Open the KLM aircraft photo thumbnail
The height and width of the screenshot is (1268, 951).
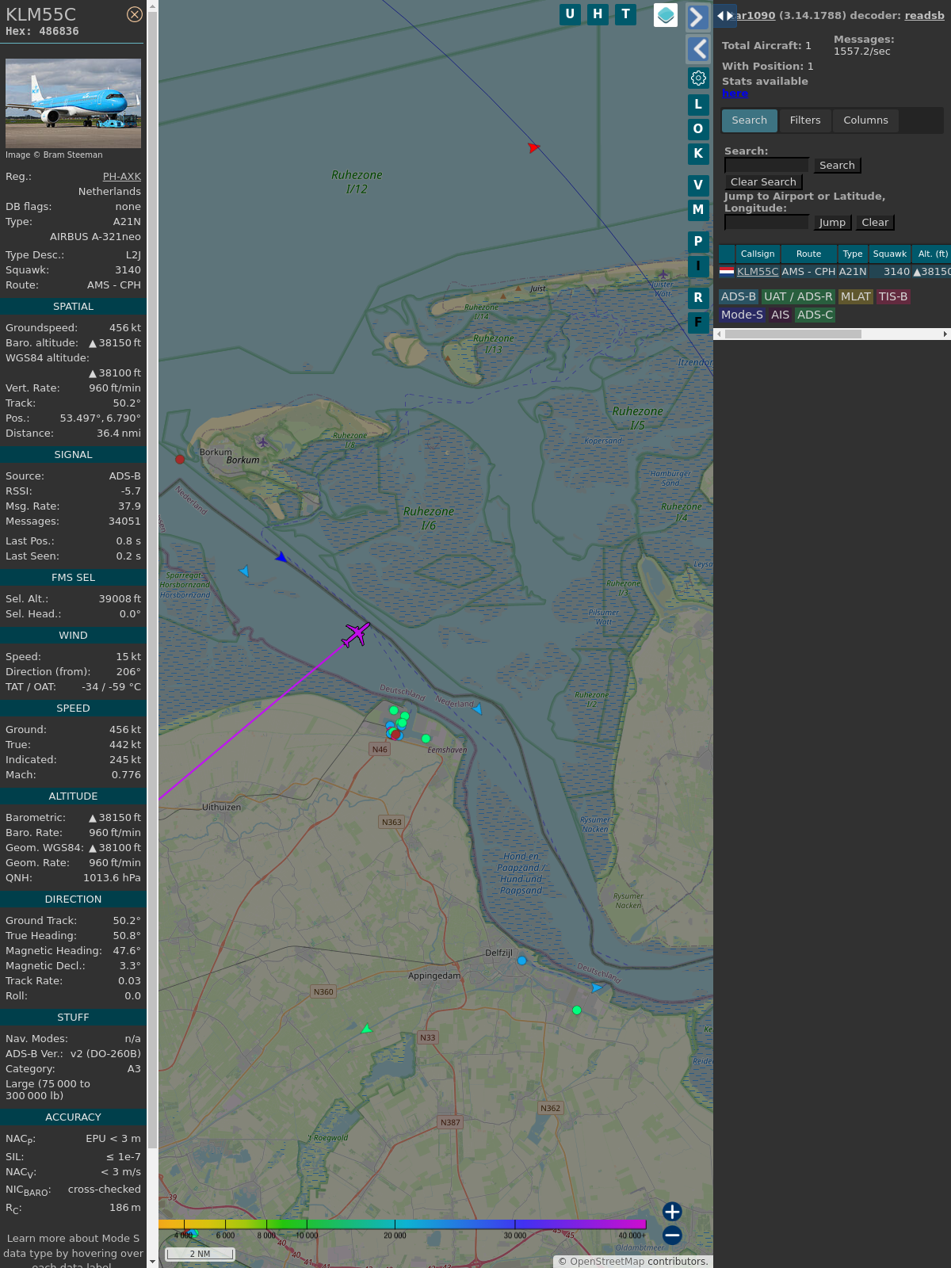(73, 103)
